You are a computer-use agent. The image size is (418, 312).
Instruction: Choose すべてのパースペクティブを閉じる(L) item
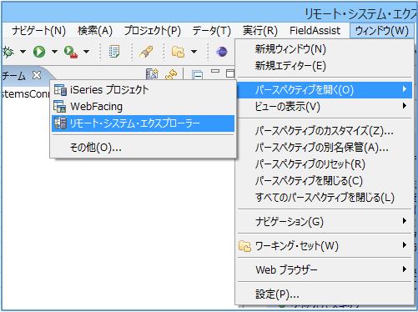325,198
